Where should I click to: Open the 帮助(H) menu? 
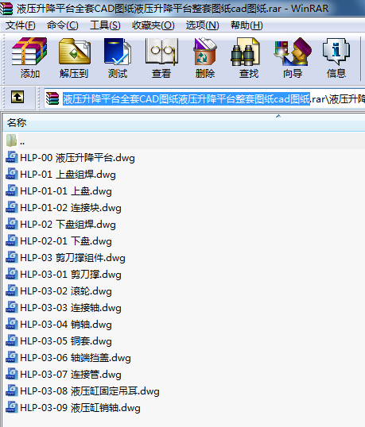pyautogui.click(x=247, y=25)
